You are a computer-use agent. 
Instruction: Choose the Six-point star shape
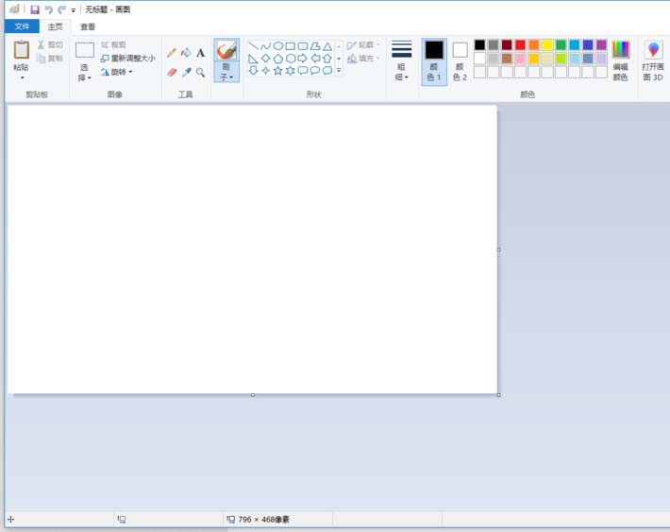tap(291, 70)
